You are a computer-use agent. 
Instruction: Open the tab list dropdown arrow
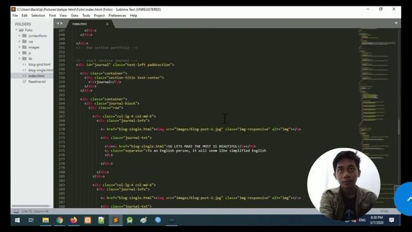tap(396, 23)
